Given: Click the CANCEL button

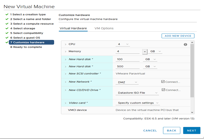Looking at the screenshot, I should pos(150,131).
